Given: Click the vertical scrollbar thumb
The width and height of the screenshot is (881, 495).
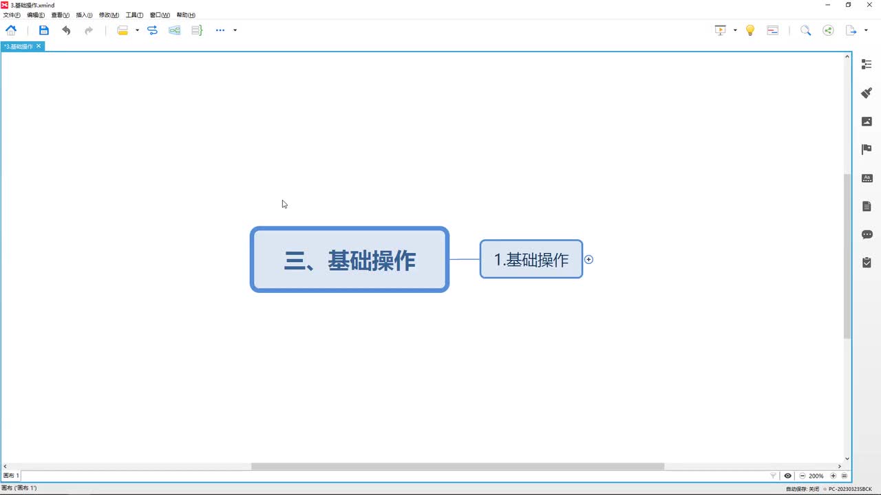Looking at the screenshot, I should click(x=848, y=256).
